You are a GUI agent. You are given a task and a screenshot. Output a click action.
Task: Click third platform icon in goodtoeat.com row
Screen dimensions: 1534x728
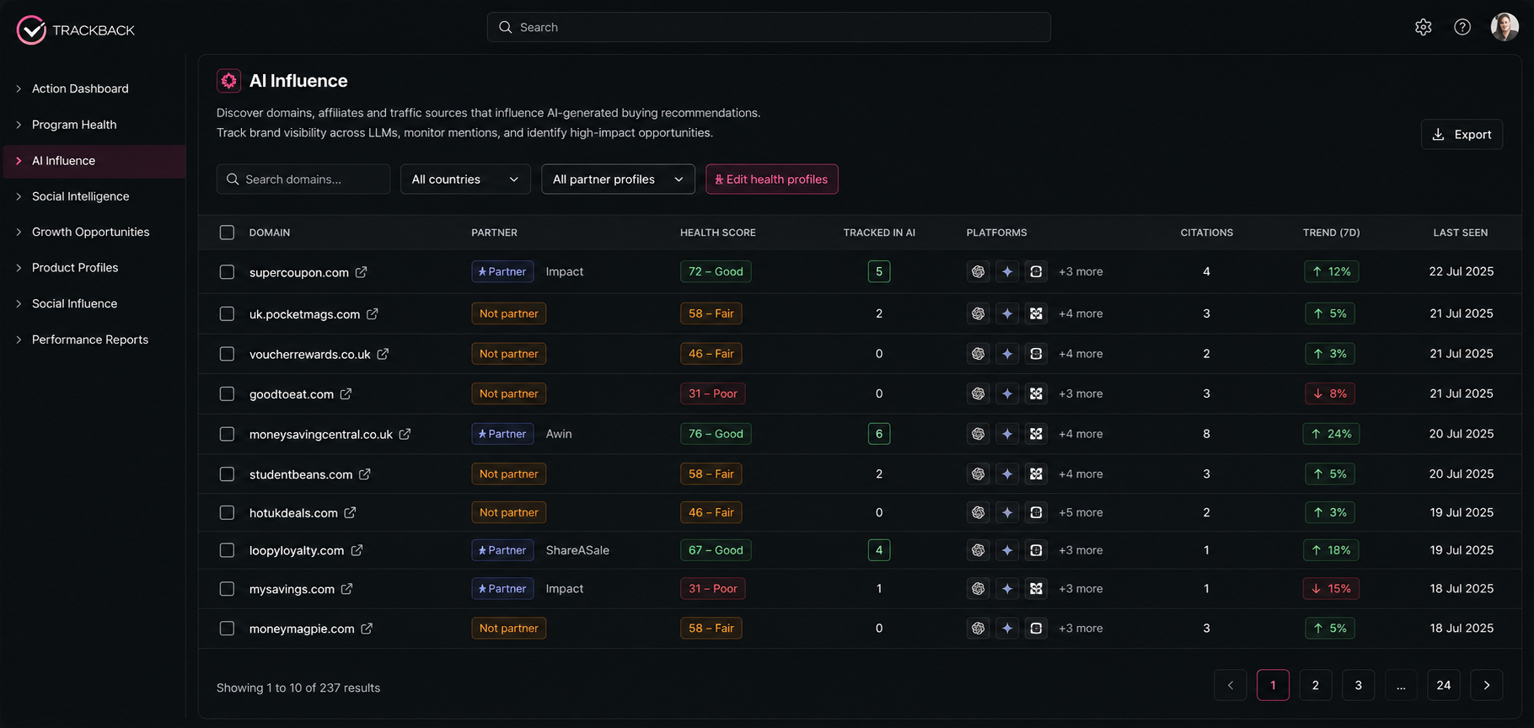[1036, 393]
